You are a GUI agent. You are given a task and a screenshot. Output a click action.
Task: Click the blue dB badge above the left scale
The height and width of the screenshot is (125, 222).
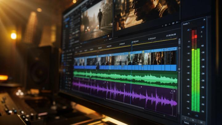coord(188,30)
